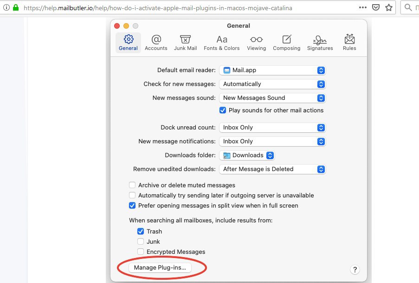419x283 pixels.
Task: Open the Accounts @ preferences tab
Action: pos(156,43)
